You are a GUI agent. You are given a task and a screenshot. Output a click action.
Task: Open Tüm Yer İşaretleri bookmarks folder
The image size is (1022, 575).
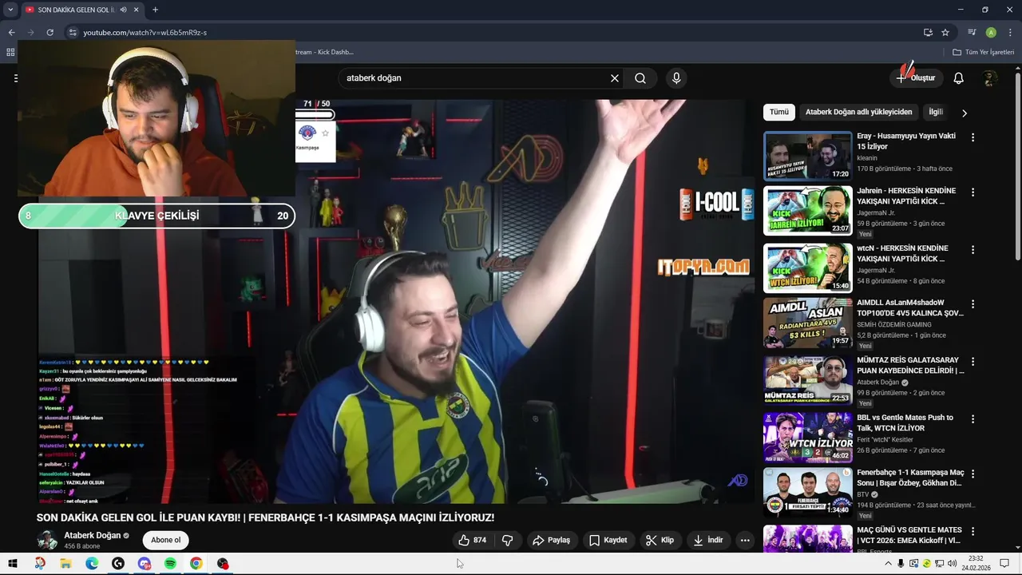983,52
